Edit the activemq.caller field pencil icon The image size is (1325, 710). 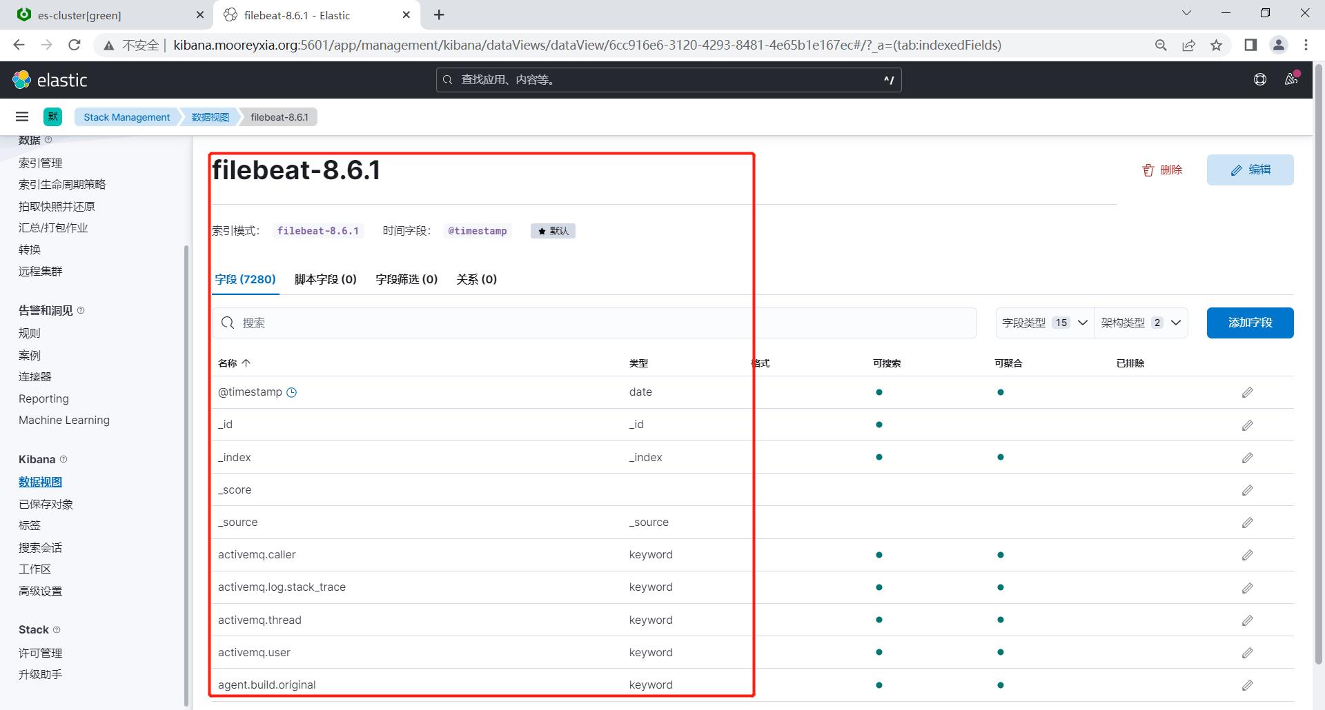point(1247,555)
